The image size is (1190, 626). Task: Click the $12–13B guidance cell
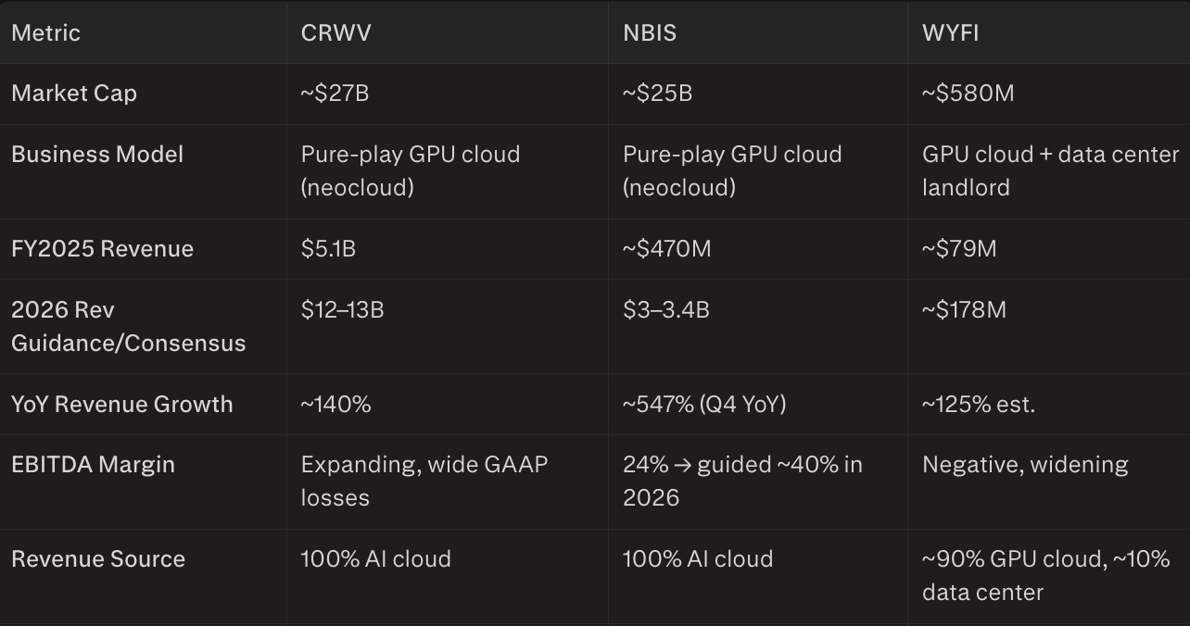342,309
